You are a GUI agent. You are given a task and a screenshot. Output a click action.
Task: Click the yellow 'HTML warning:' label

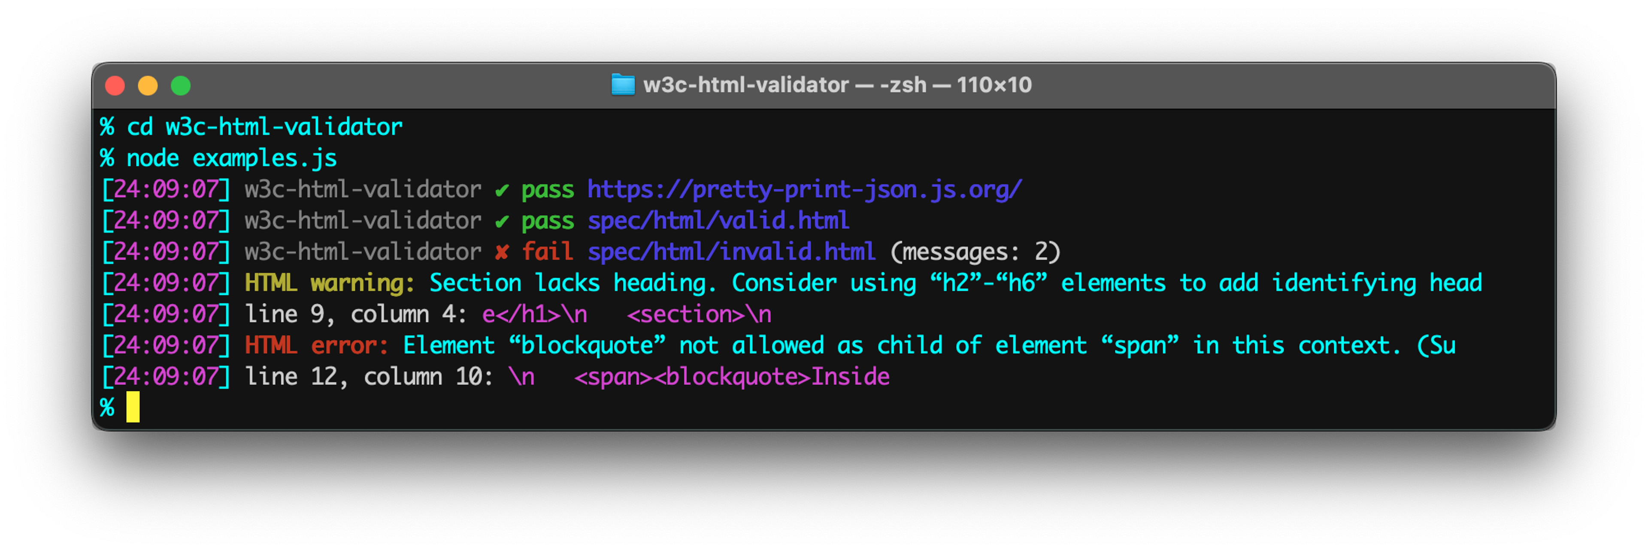[x=330, y=283]
